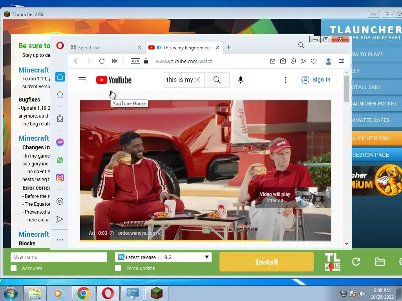Viewport: 402px width, 301px height.
Task: Open TLauncher HOW TO PLAY menu item
Action: pyautogui.click(x=377, y=54)
